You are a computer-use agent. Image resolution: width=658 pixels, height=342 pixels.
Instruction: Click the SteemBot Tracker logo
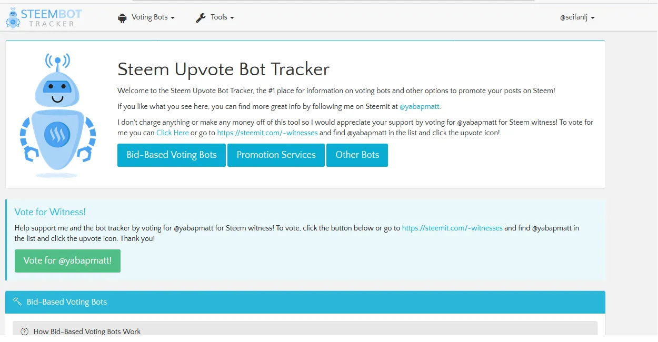(44, 17)
